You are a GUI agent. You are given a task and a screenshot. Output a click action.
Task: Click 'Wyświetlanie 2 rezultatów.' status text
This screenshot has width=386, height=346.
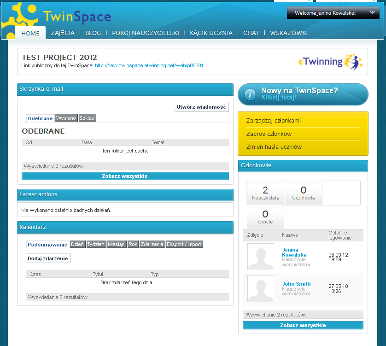point(276,315)
